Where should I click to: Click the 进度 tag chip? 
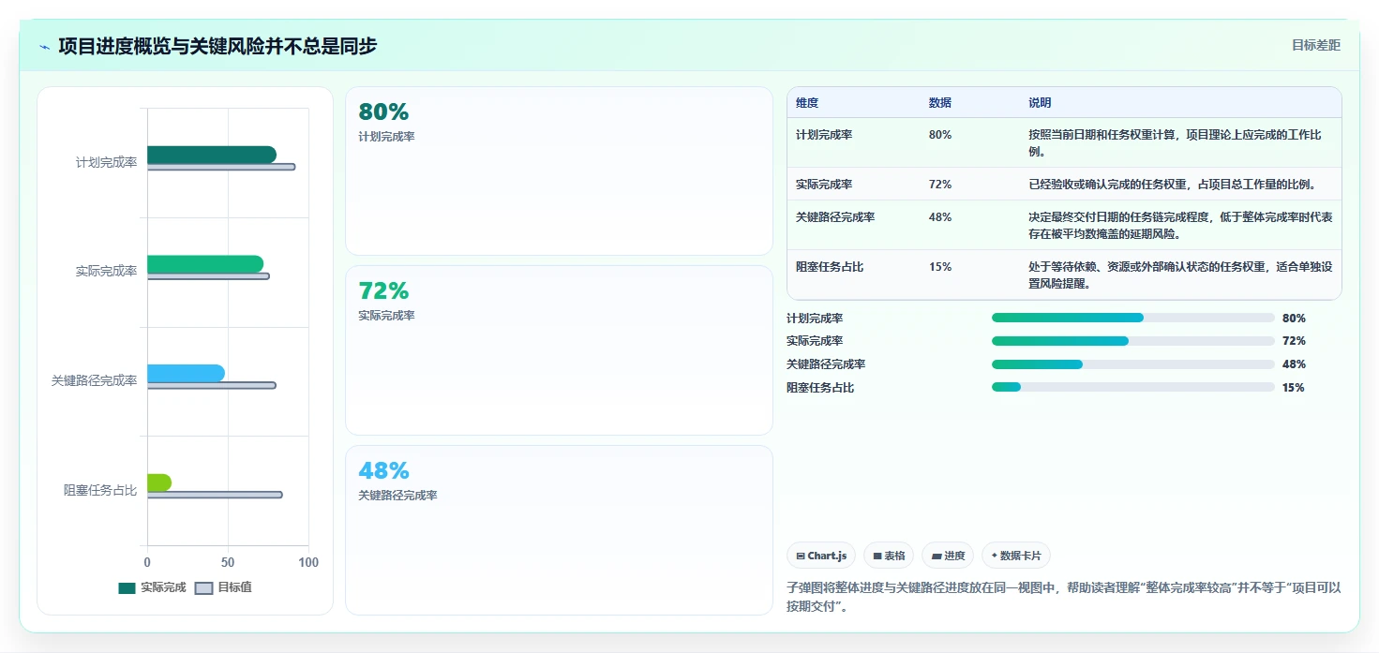coord(948,556)
